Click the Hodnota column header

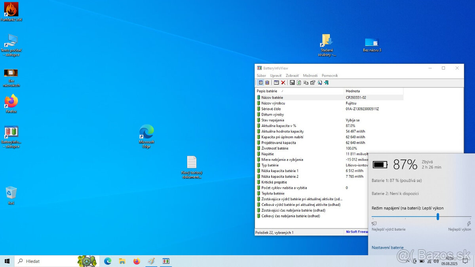(353, 91)
